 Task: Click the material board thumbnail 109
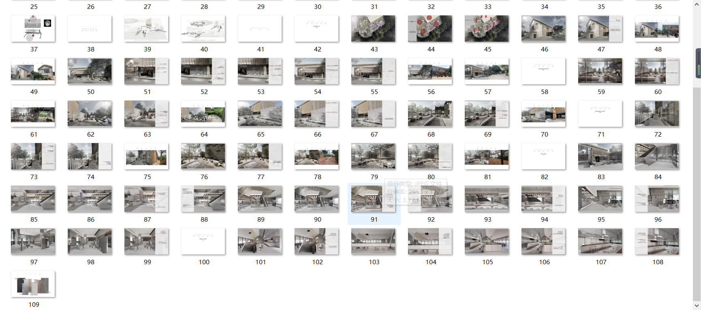click(x=33, y=284)
